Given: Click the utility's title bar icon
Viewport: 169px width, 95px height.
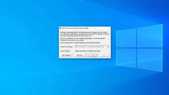Looking at the screenshot, I should point(60,28).
